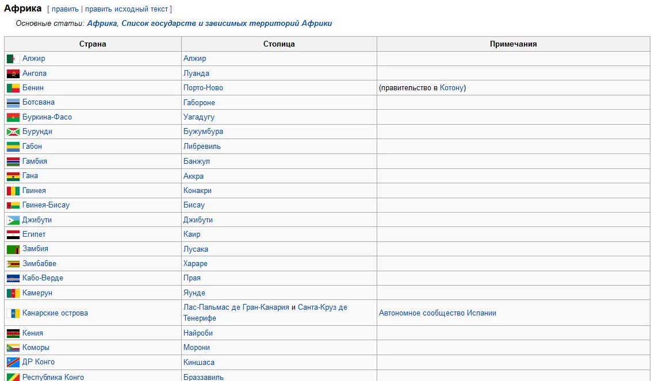Click the Canary Islands flag icon
Viewport: 651px width, 381px height.
tap(13, 313)
